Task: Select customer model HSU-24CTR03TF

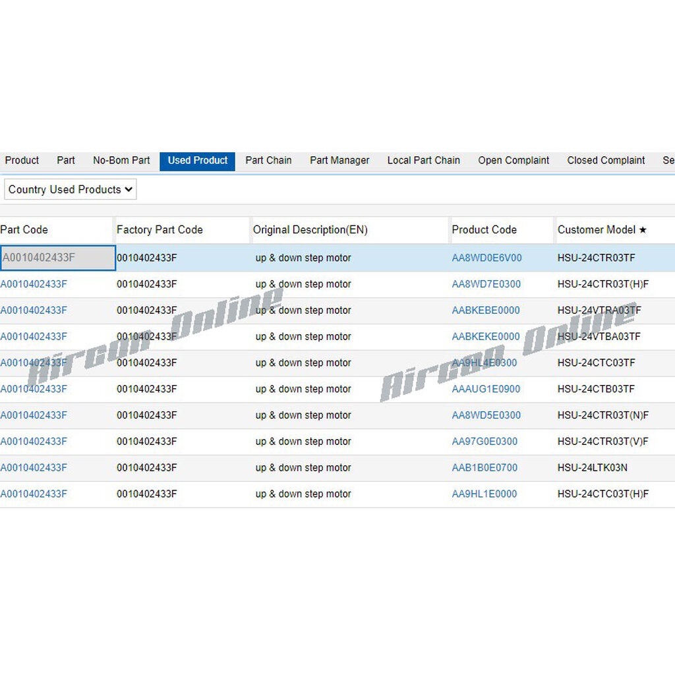Action: click(x=596, y=258)
